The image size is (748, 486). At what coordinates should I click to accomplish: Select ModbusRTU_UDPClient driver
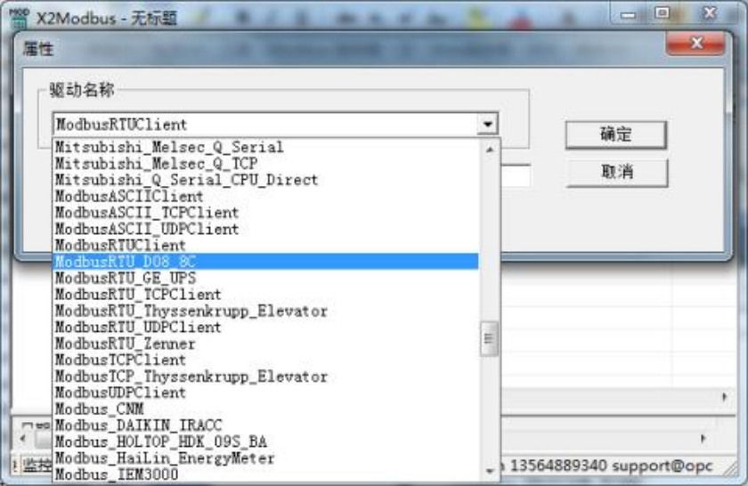265,328
